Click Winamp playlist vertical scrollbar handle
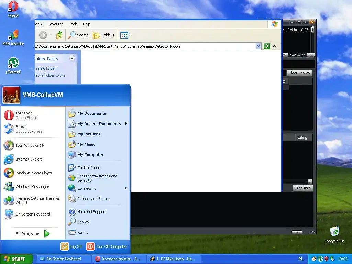Viewport: 352px width, 264px height. 312,30
